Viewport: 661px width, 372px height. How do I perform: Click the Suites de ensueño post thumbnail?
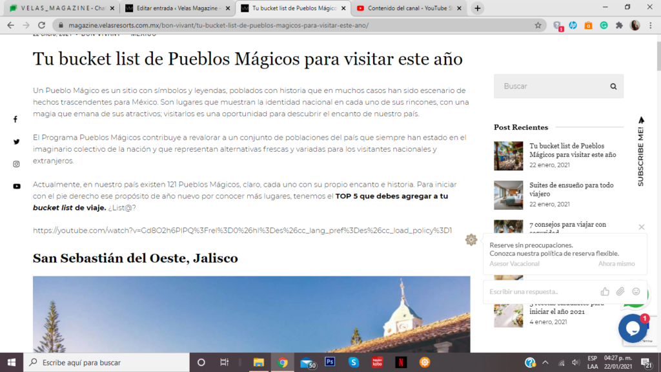509,195
